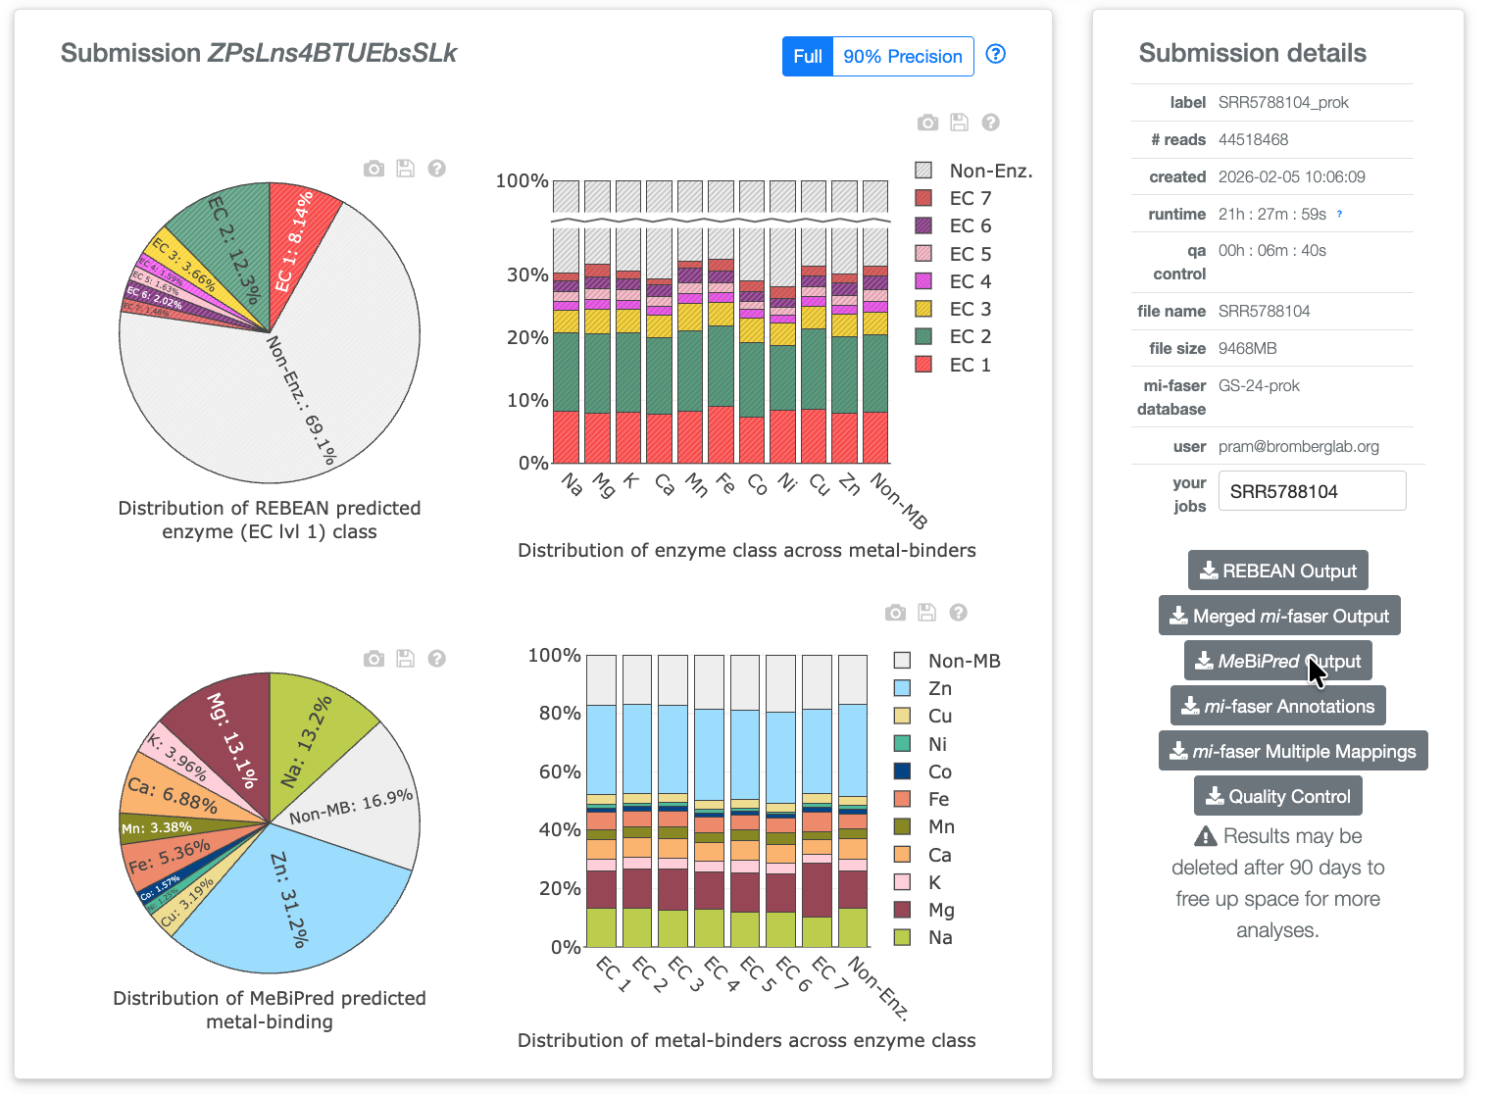The image size is (1494, 1094).
Task: Open help icon above metal-binders across enzyme class chart
Action: point(959,613)
